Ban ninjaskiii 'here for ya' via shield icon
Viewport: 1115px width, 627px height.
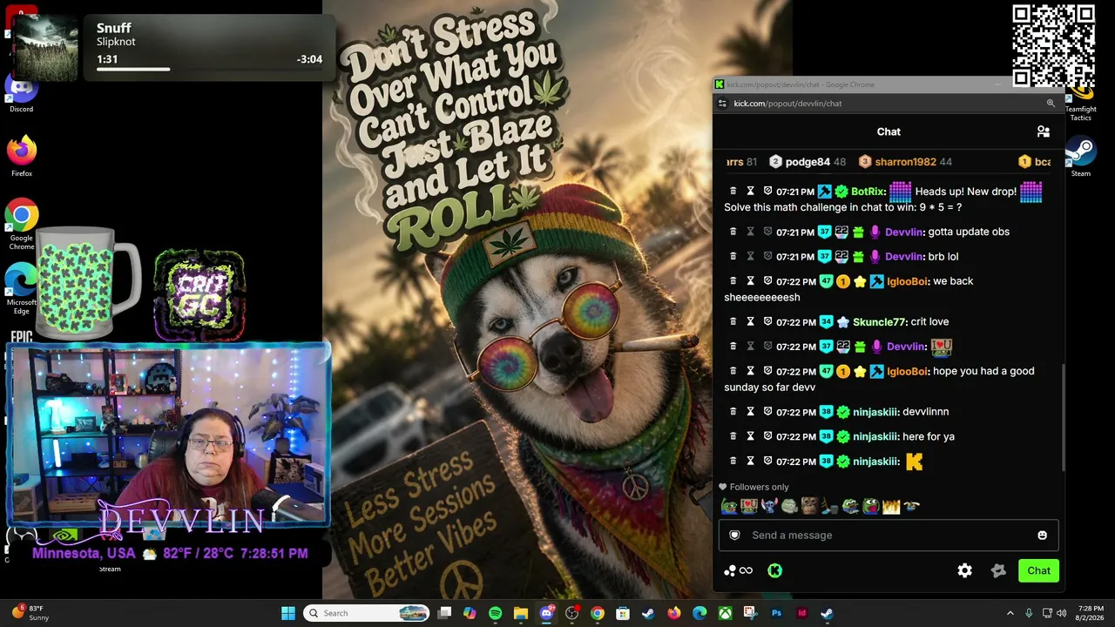click(x=767, y=435)
